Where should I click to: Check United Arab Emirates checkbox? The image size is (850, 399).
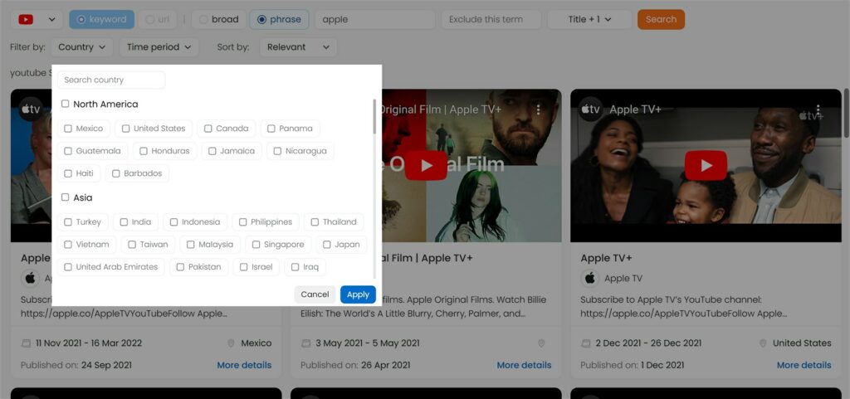(68, 267)
